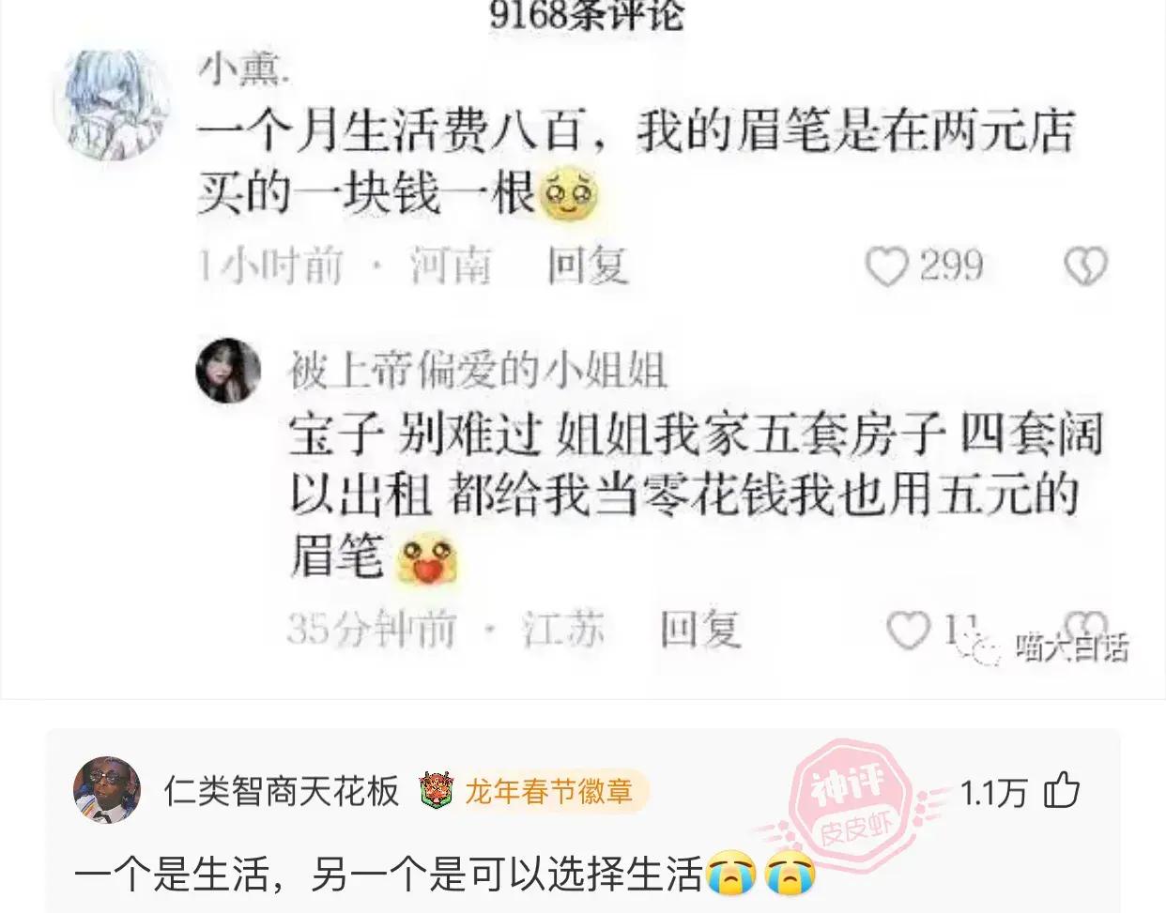The width and height of the screenshot is (1166, 913).
Task: Open username 仁类智商天花板
Action: [282, 791]
